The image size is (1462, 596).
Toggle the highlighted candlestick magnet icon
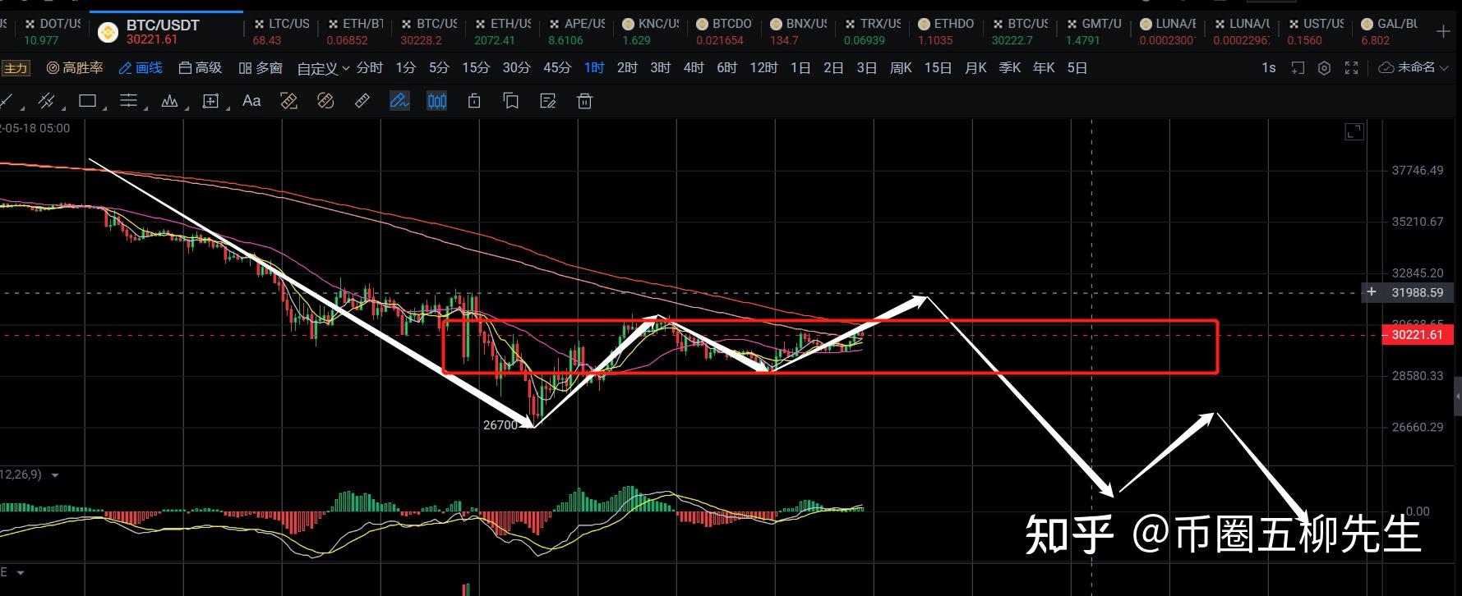pos(437,101)
